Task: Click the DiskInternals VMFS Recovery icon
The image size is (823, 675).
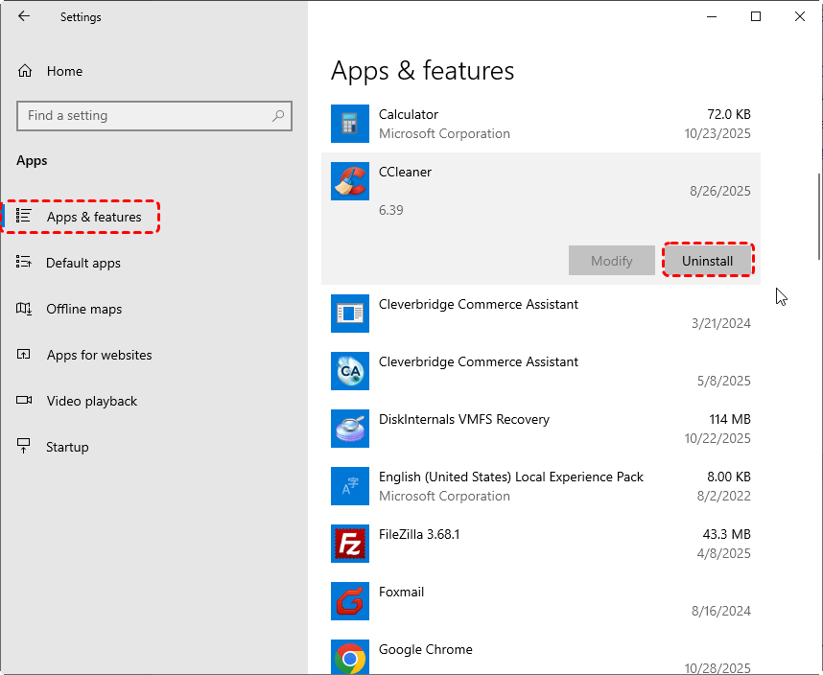Action: click(x=349, y=429)
